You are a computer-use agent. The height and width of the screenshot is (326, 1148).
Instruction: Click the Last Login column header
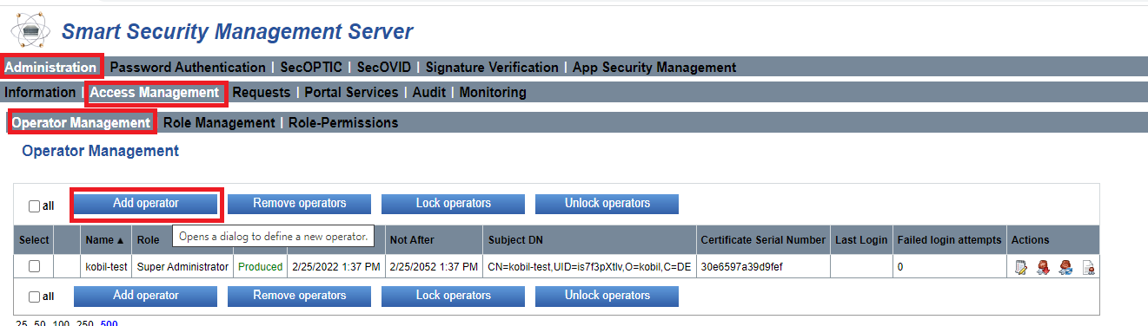tap(862, 240)
